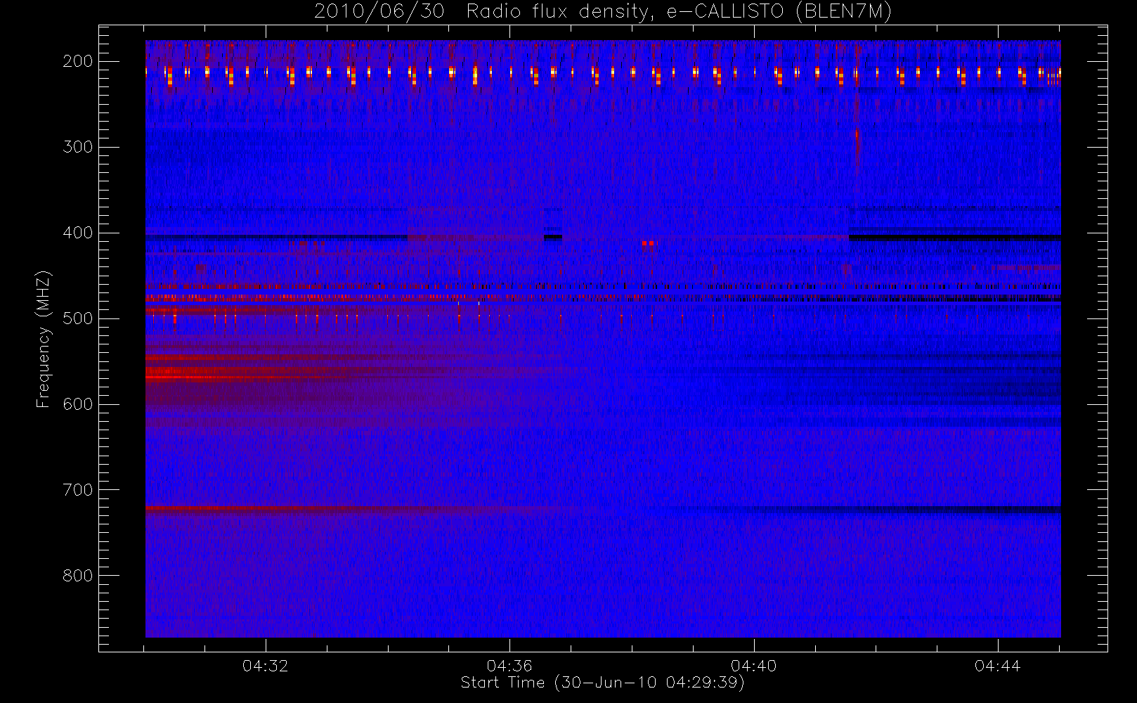This screenshot has height=703, width=1137.
Task: Click the black horizontal band near 405 MHz
Action: click(954, 238)
